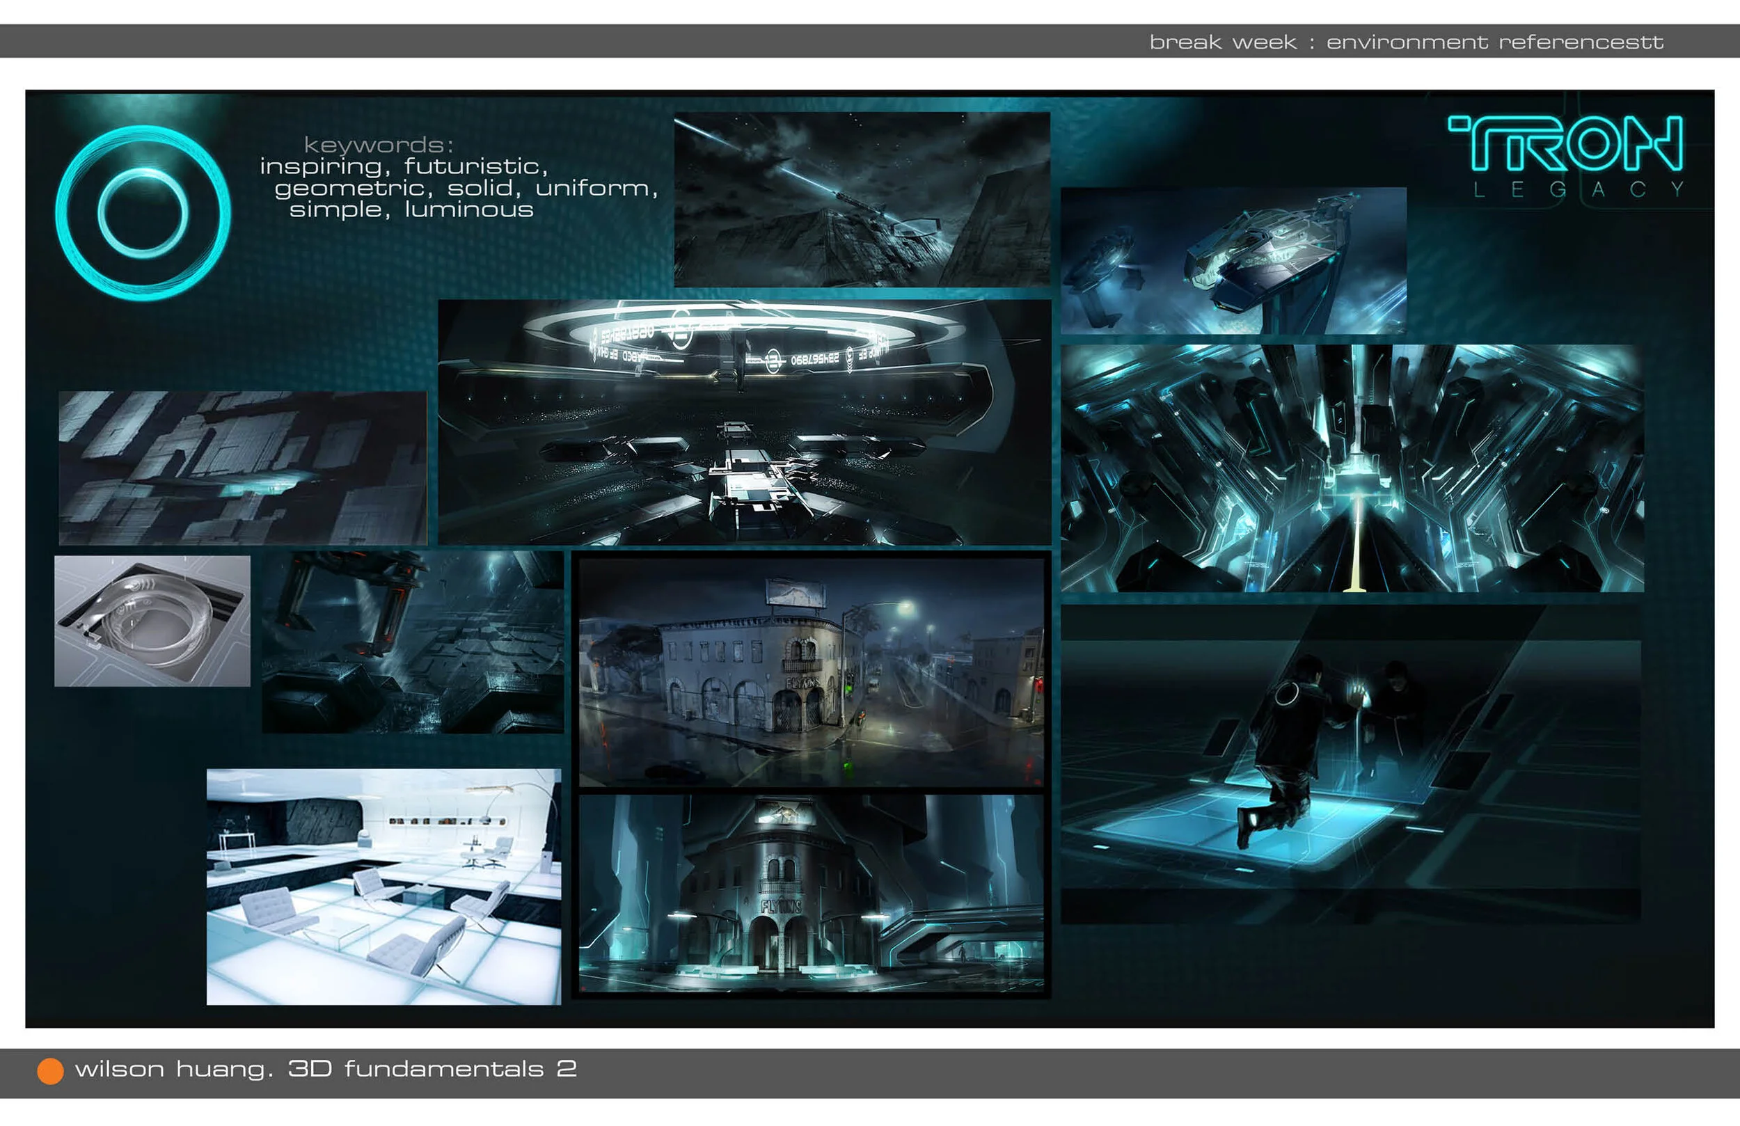Viewport: 1740px width, 1126px height.
Task: Select the neon grid Flynn's arcade image
Action: (810, 893)
